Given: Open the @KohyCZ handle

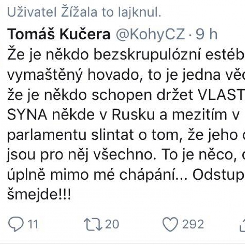Looking at the screenshot, I should [150, 35].
